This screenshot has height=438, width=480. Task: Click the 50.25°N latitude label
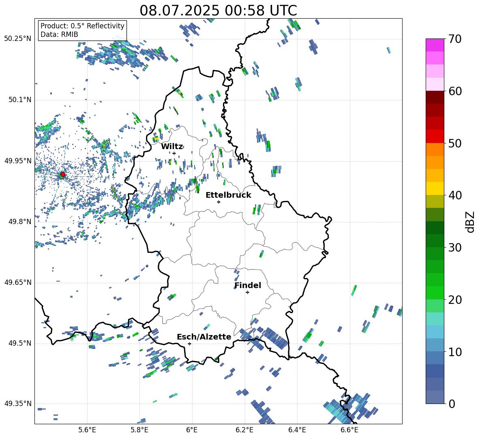[x=18, y=39]
